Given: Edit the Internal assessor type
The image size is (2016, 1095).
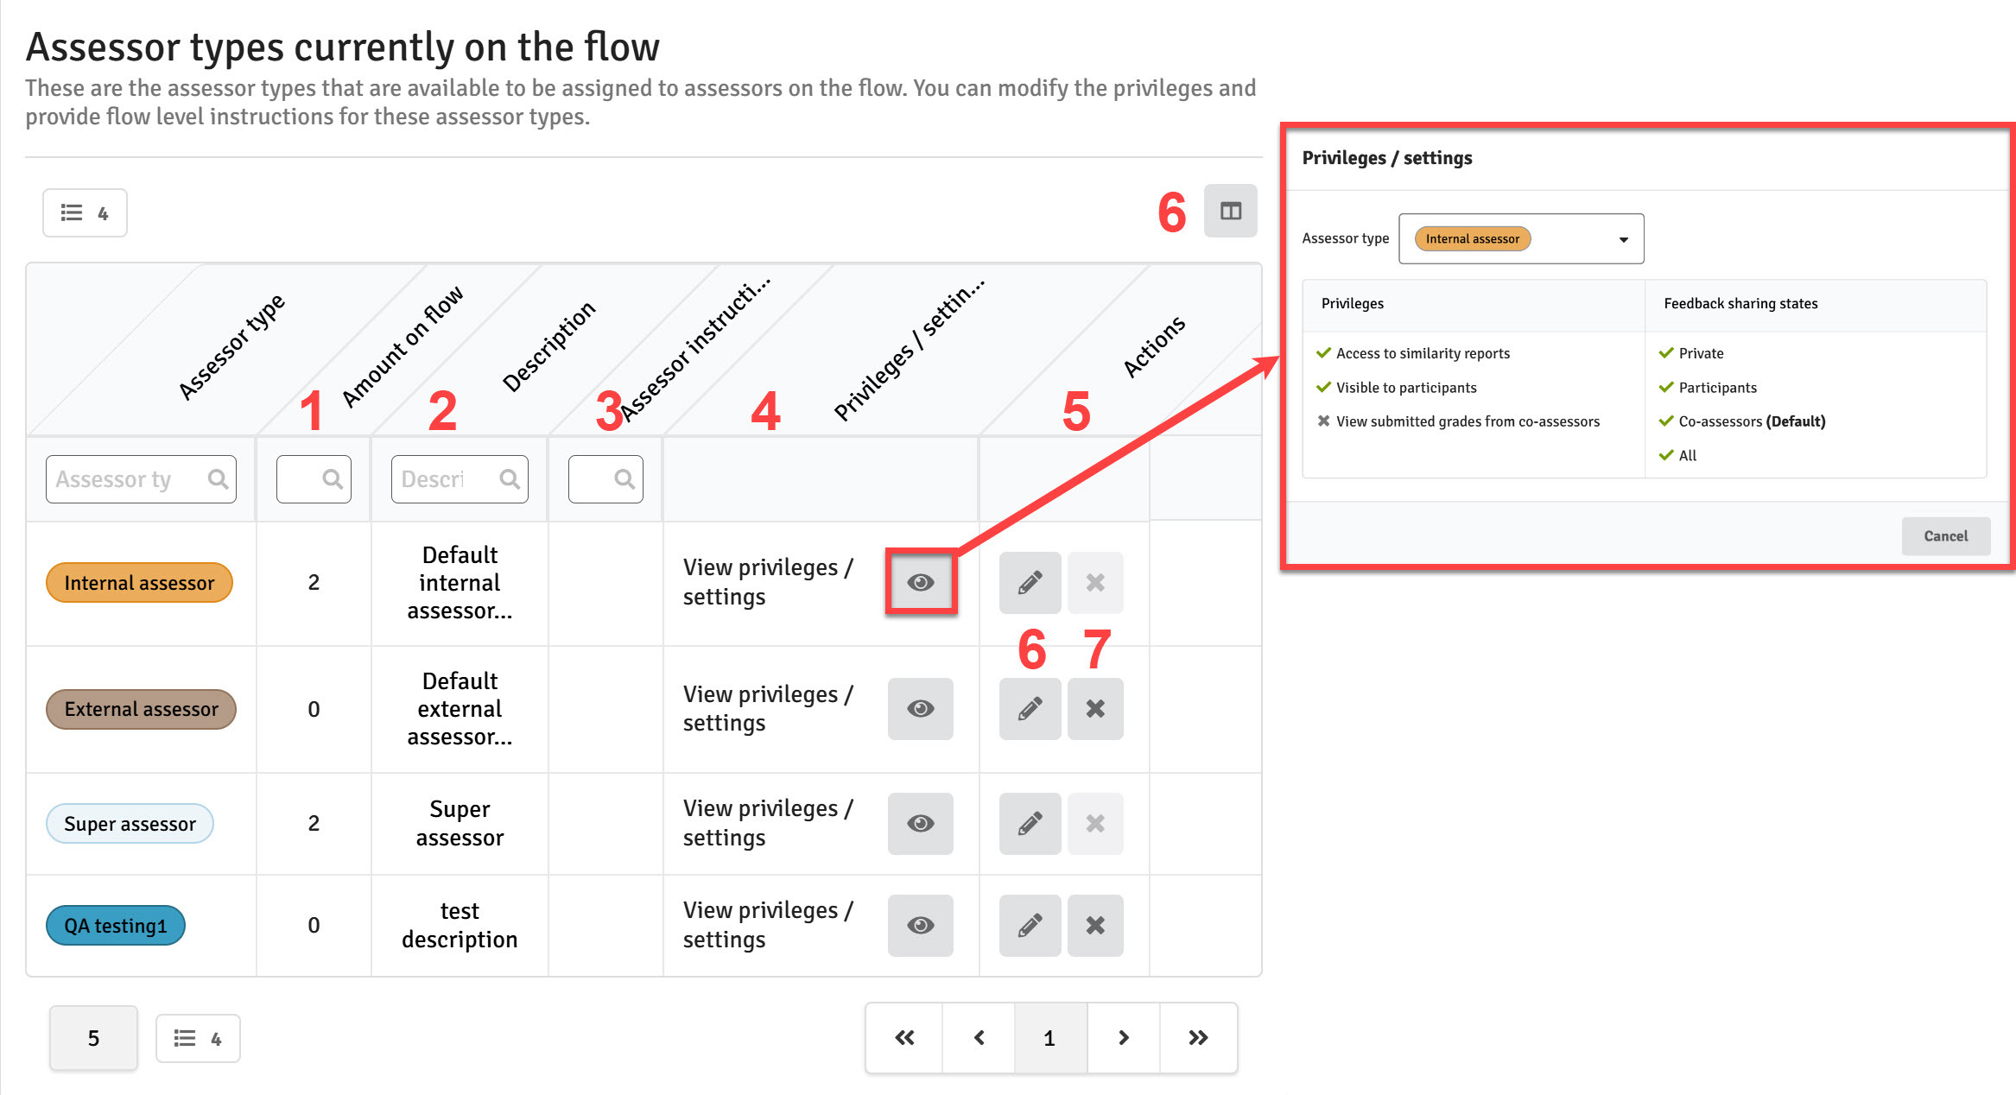Looking at the screenshot, I should point(1030,583).
